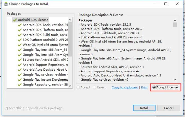Click the Print link

click(x=144, y=87)
